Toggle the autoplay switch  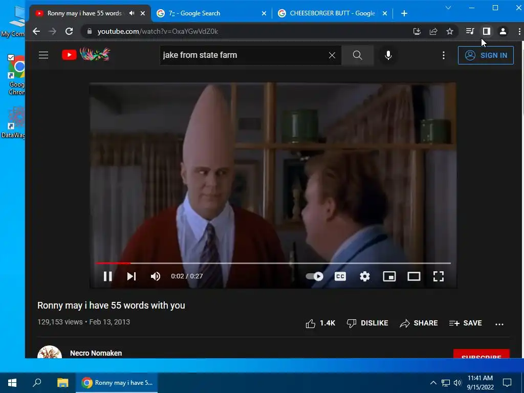coord(315,276)
